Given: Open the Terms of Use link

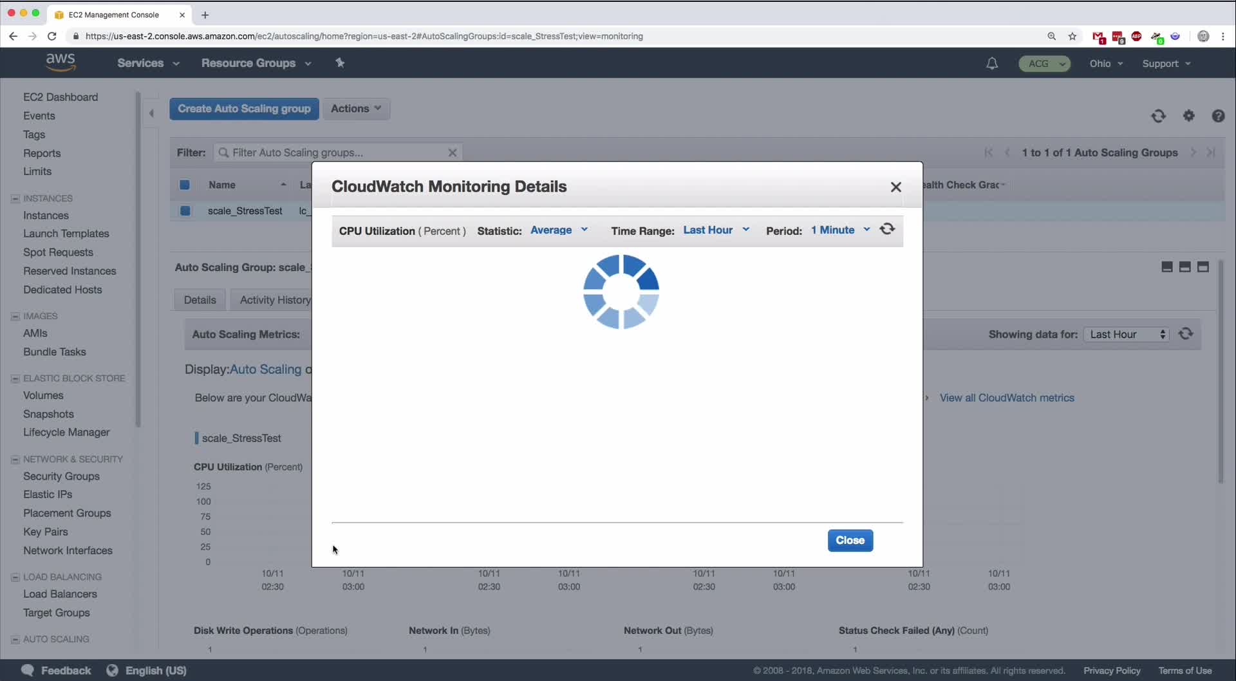Looking at the screenshot, I should pos(1184,670).
